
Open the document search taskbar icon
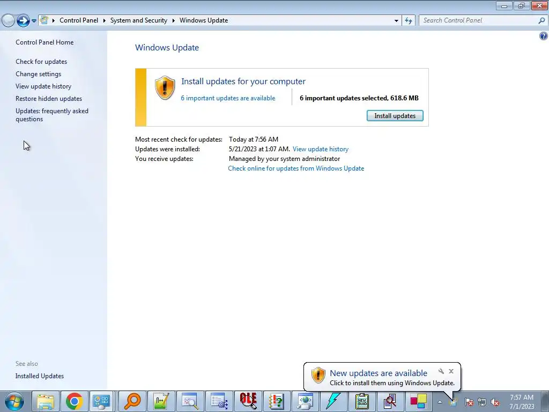tap(390, 401)
